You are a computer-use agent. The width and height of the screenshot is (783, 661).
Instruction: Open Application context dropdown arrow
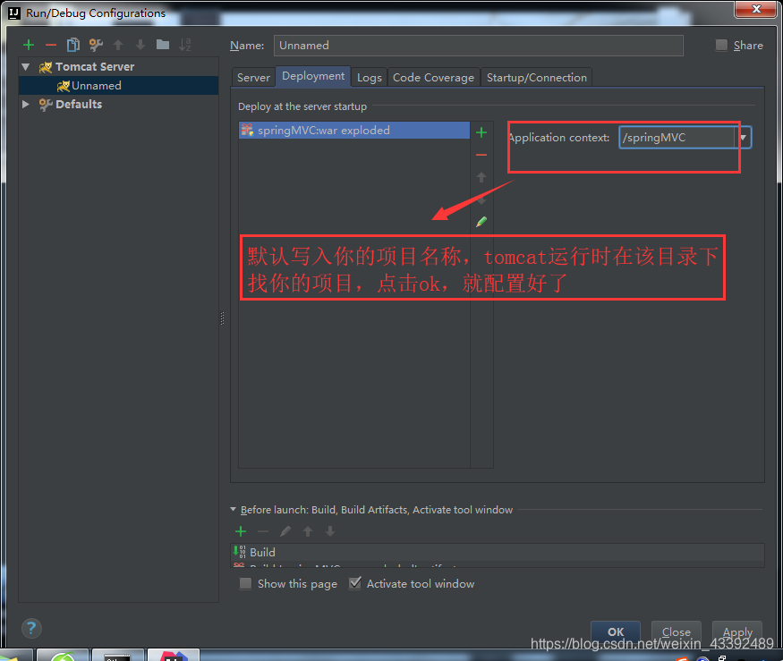pos(743,137)
